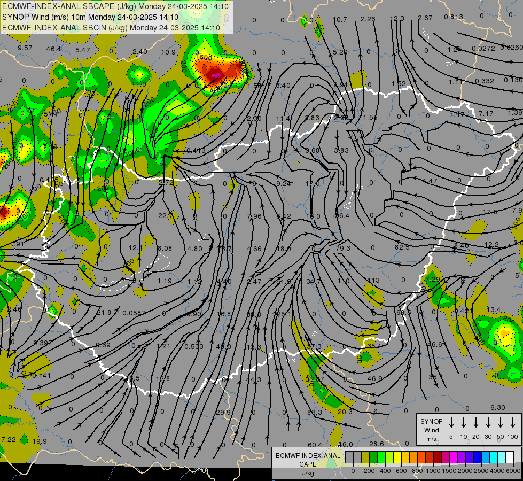Click the 0.141 value on the map

pyautogui.click(x=41, y=376)
